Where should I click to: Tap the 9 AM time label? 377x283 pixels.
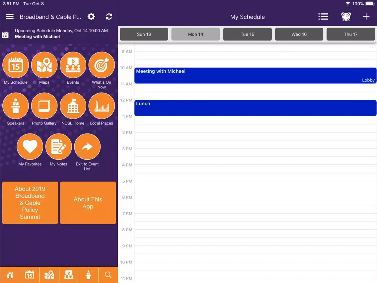pyautogui.click(x=127, y=51)
